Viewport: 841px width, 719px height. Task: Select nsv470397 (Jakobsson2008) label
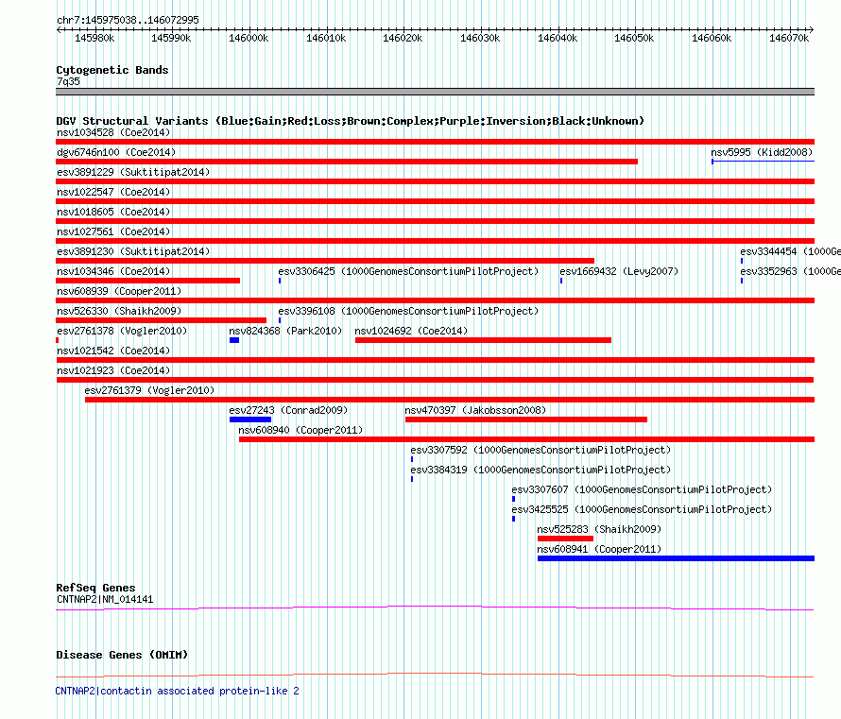475,410
